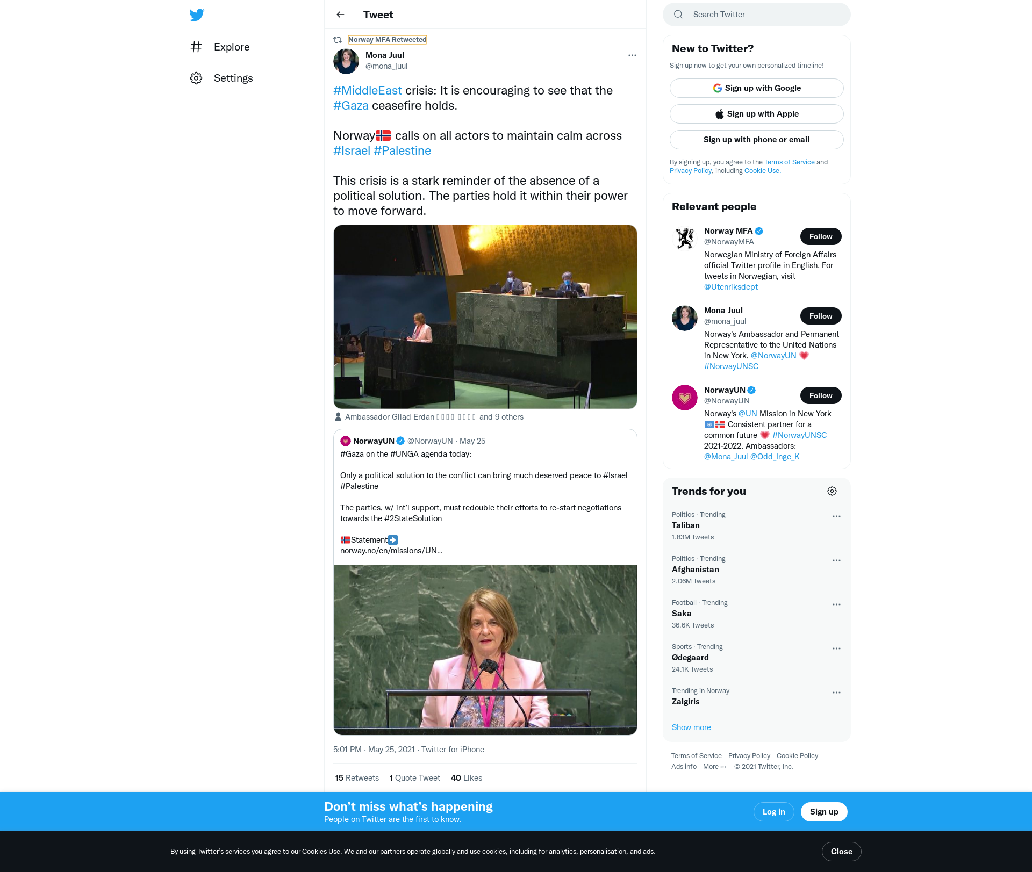Expand the More footer menu
Screen dimensions: 1032x872
(714, 767)
